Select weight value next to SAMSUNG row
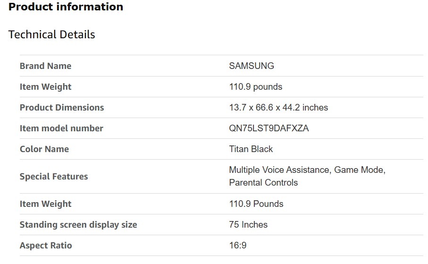This screenshot has width=428, height=264. point(255,87)
